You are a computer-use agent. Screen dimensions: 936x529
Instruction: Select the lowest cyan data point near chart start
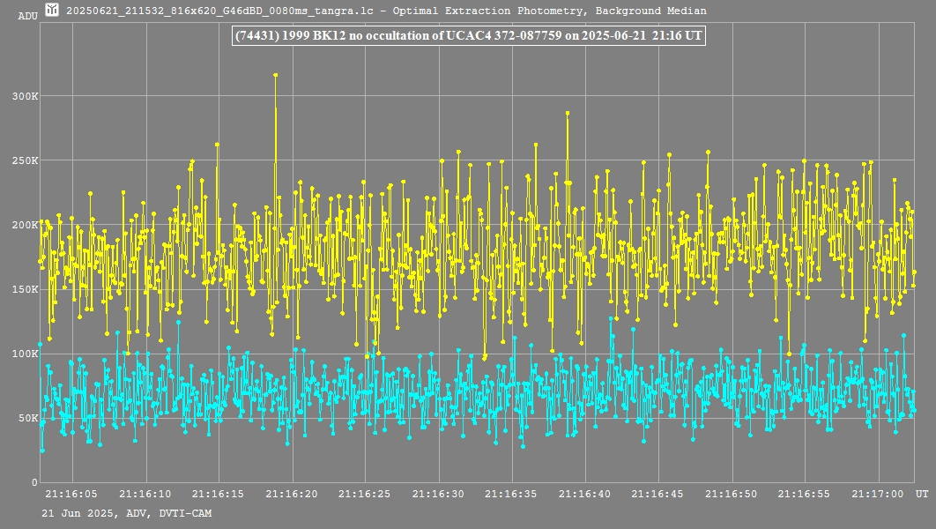(x=42, y=451)
